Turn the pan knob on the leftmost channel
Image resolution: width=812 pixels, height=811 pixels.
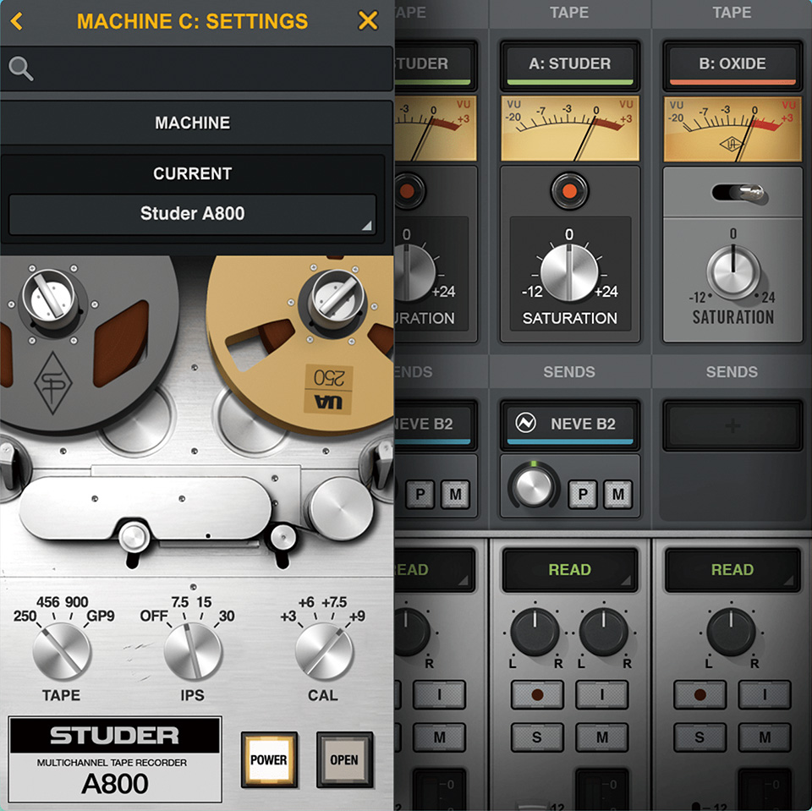coord(412,632)
